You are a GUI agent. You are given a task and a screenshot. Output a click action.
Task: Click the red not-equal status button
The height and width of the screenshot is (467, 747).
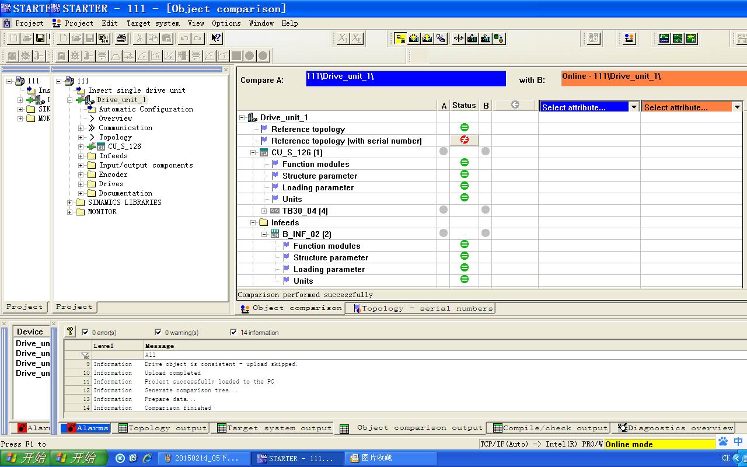click(x=465, y=140)
